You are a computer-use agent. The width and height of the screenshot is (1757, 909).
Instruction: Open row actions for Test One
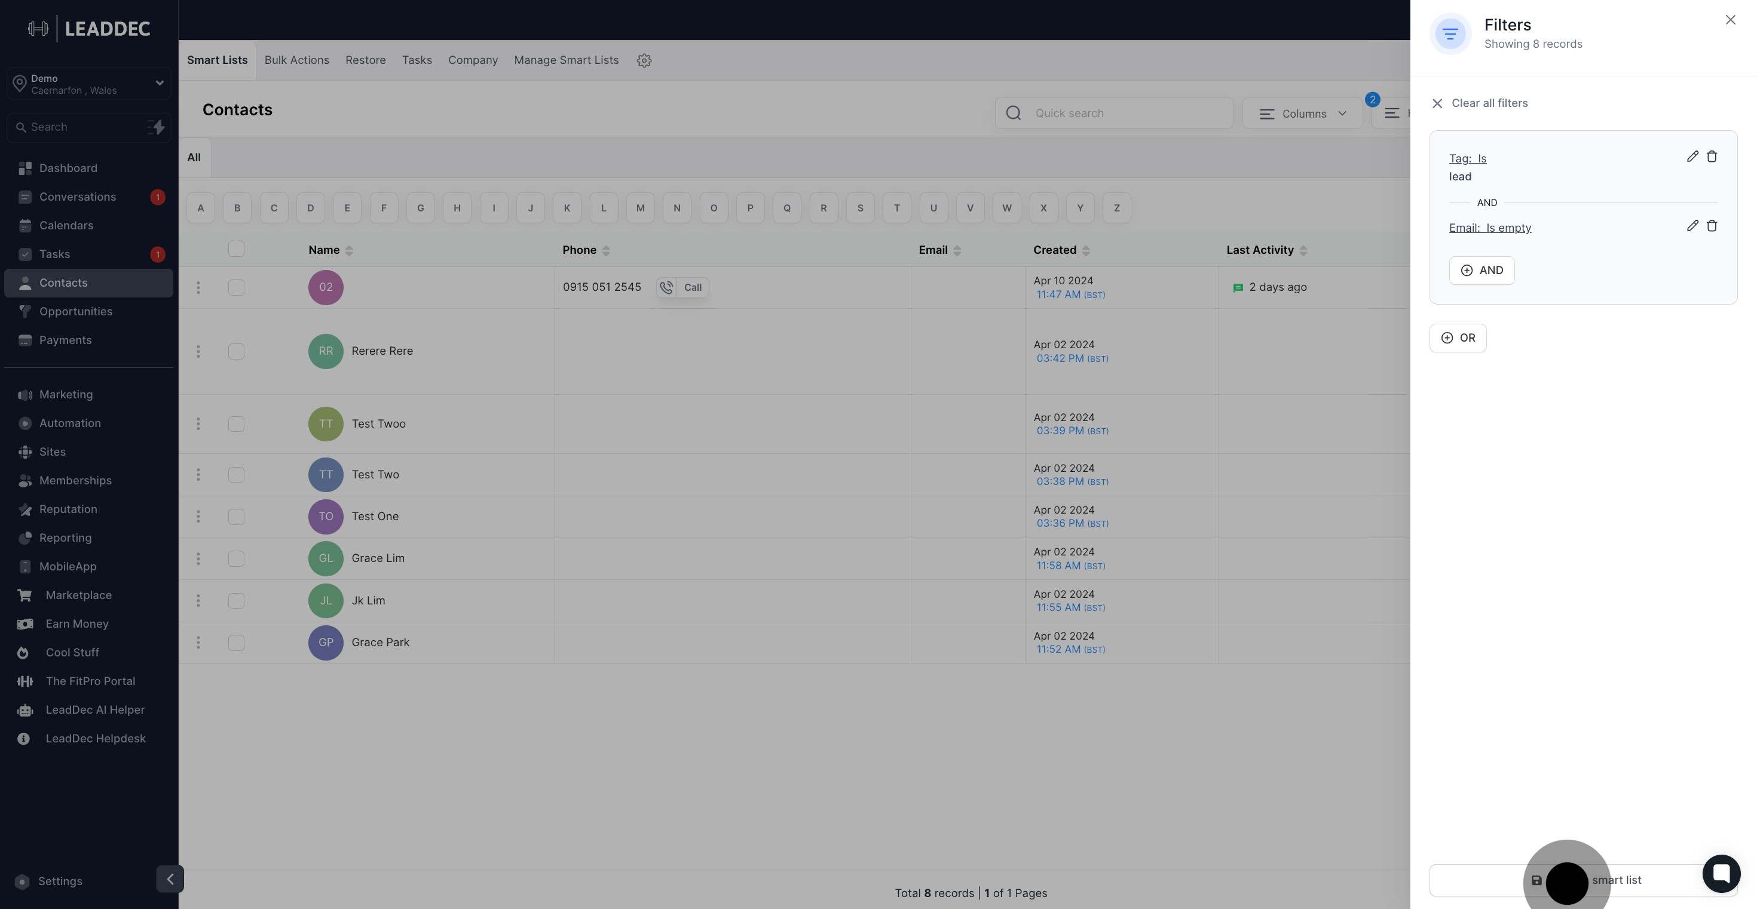tap(198, 517)
